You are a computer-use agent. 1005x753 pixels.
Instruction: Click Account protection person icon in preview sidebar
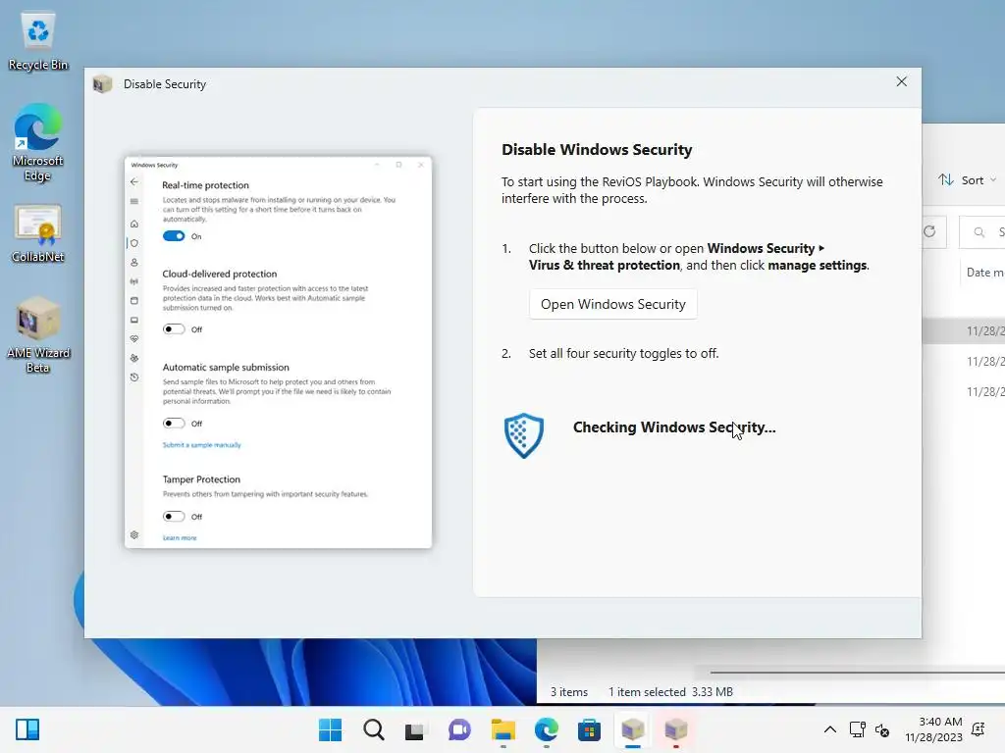[133, 263]
